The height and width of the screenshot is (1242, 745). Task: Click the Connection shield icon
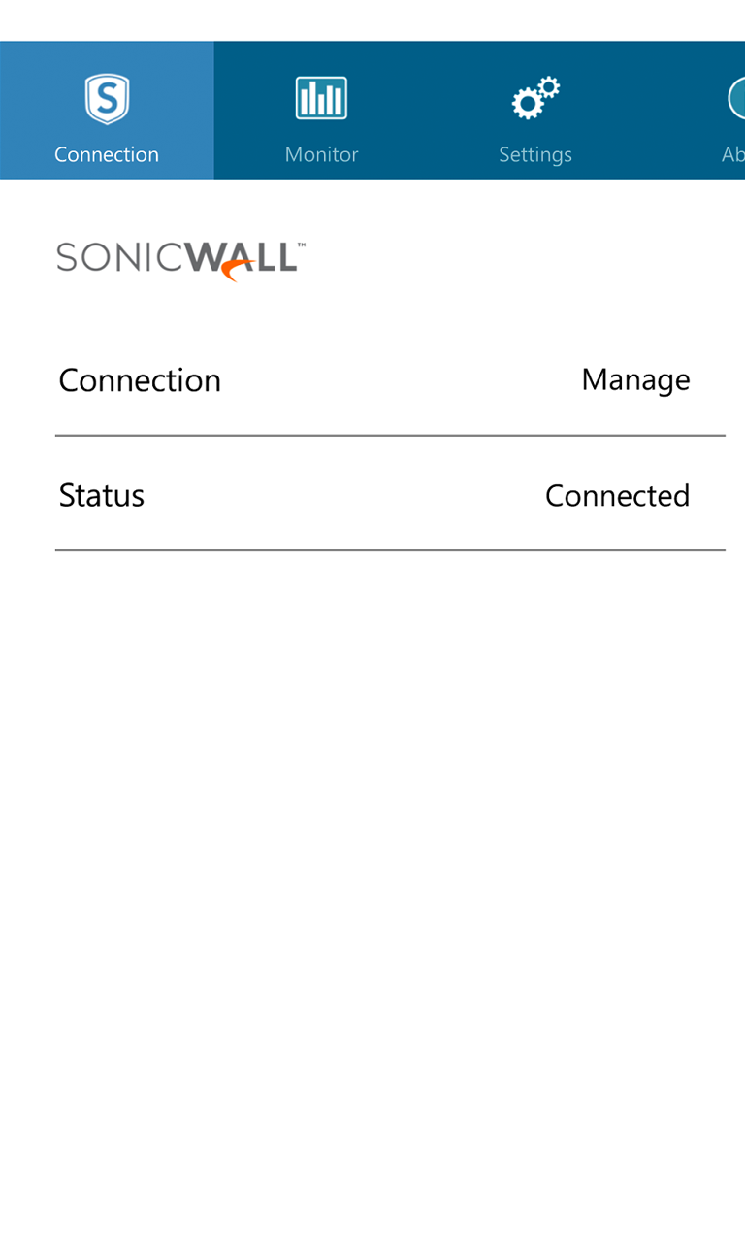(x=107, y=100)
